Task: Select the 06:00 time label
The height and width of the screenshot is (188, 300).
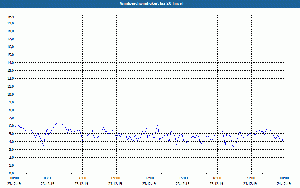Action: (x=82, y=178)
